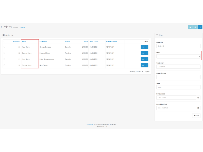View order 21 using the eye icon
This screenshot has height=152, width=203.
[143, 59]
